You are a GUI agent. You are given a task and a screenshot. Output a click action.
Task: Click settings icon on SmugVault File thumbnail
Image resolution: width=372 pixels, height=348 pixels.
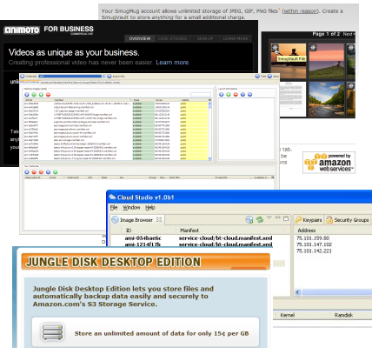pos(275,47)
